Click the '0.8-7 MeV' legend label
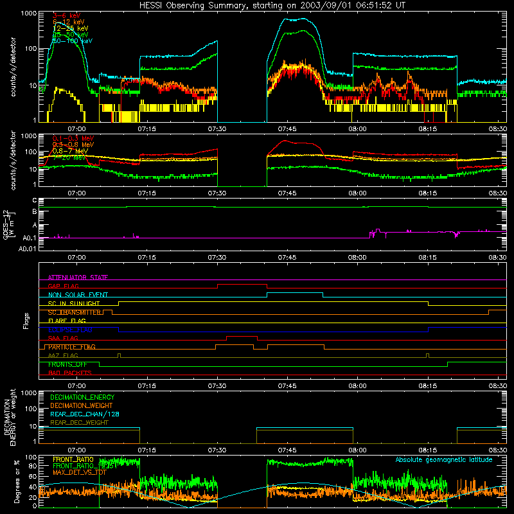Image resolution: width=514 pixels, height=514 pixels. [70, 151]
